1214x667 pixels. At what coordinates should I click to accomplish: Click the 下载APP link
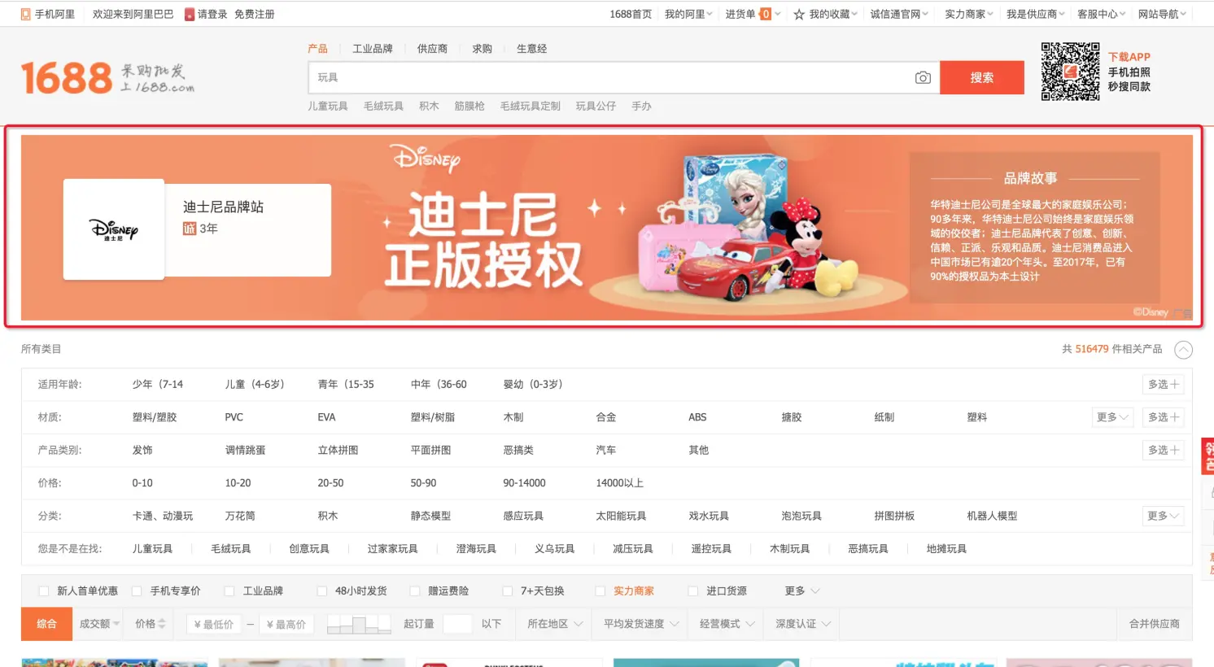[1129, 57]
